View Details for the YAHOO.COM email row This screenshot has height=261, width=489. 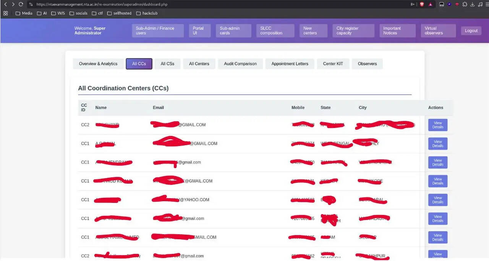[438, 200]
